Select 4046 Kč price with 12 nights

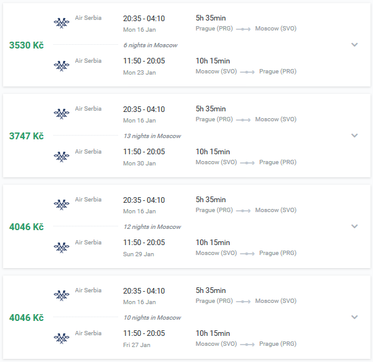point(26,227)
